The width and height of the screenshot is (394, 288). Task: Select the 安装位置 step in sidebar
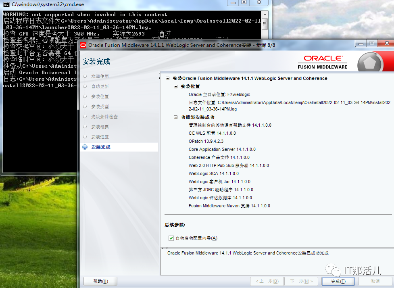tap(100, 96)
